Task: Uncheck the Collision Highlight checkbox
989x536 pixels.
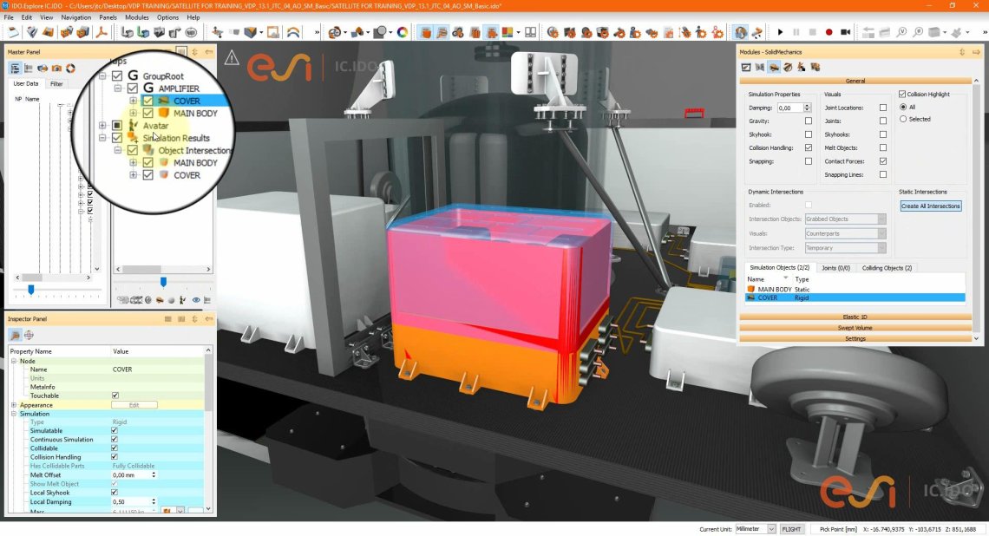Action: 902,94
